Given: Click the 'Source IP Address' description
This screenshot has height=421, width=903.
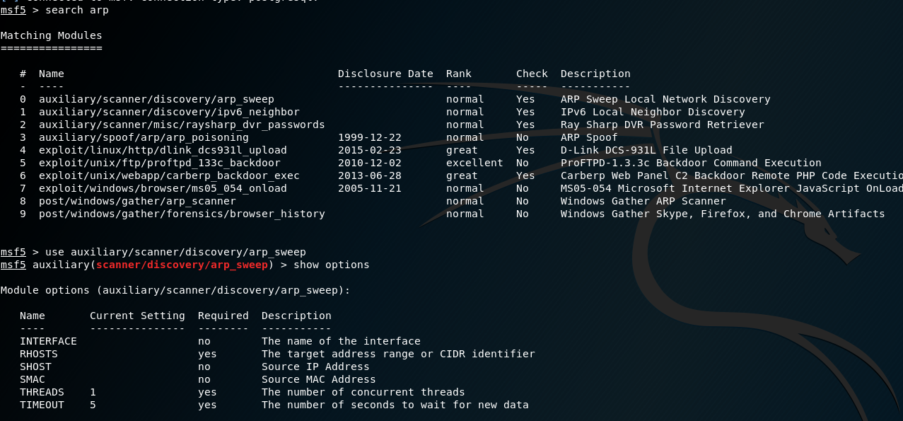Looking at the screenshot, I should pos(315,367).
